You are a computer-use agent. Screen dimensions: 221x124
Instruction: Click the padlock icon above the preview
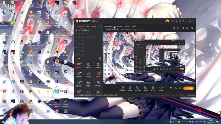pos(178,28)
